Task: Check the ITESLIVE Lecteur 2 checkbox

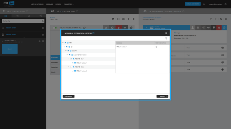Action: 72,71
